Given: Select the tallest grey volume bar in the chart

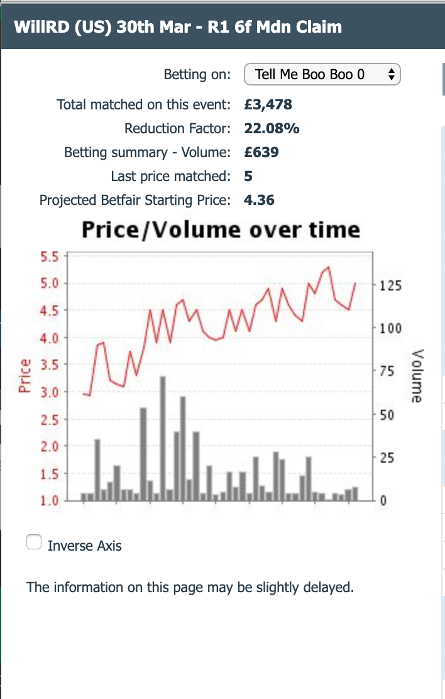Looking at the screenshot, I should (x=163, y=439).
